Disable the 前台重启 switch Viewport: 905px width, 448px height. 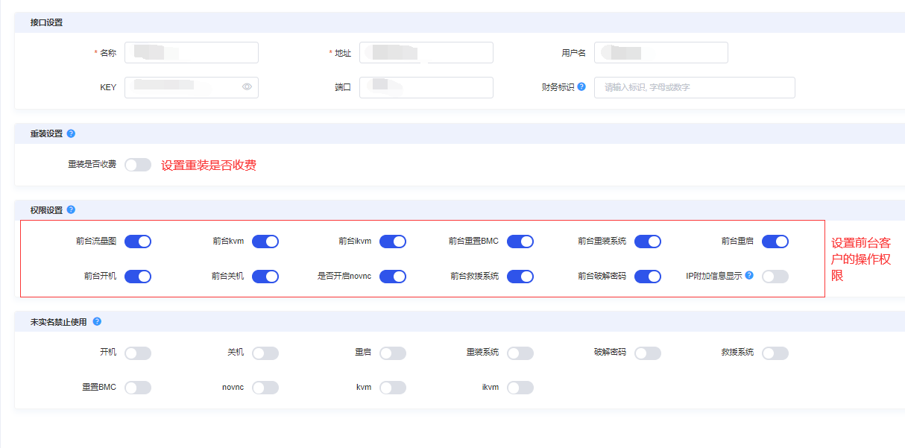[775, 242]
